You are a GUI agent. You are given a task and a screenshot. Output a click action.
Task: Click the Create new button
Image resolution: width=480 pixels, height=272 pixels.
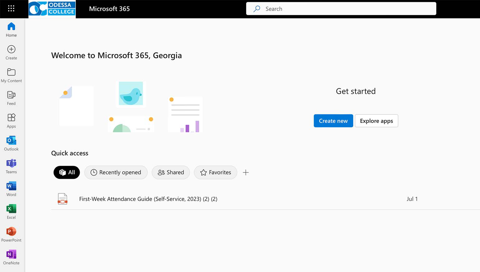[x=333, y=121]
